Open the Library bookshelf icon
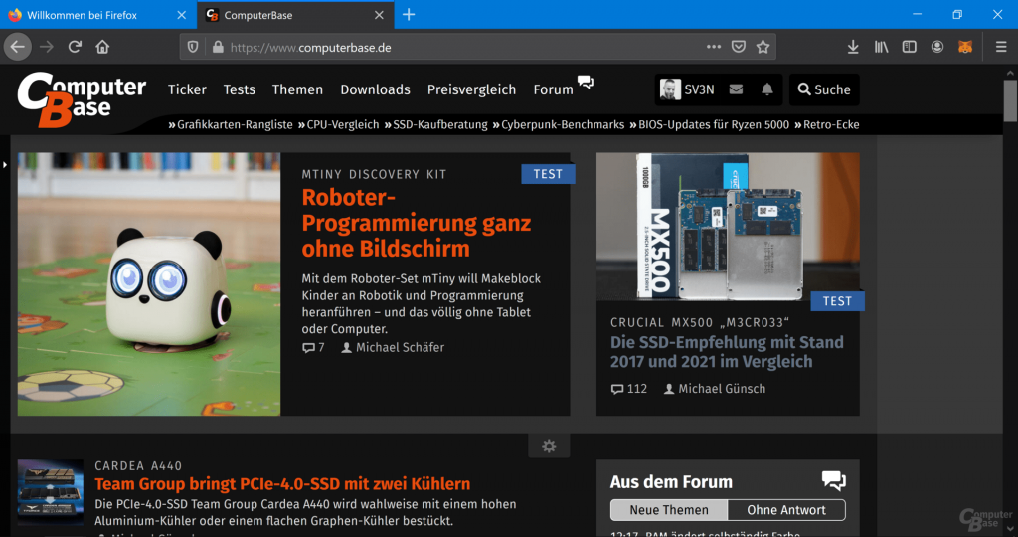 [881, 47]
